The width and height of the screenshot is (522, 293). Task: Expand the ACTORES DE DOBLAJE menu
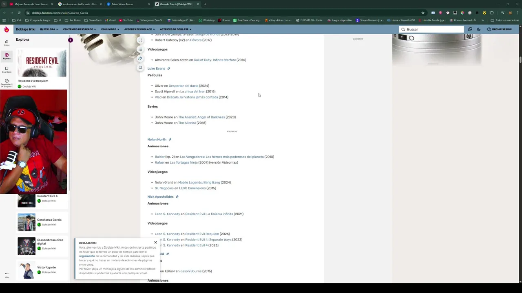pyautogui.click(x=139, y=29)
